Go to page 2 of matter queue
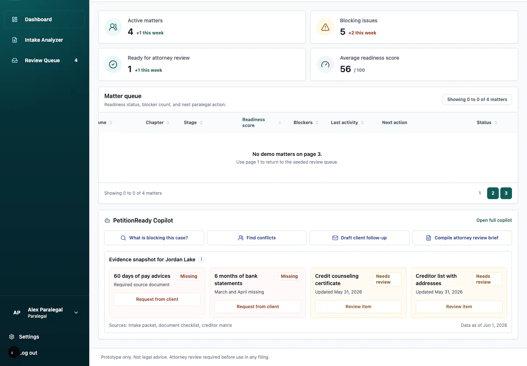 pos(493,193)
